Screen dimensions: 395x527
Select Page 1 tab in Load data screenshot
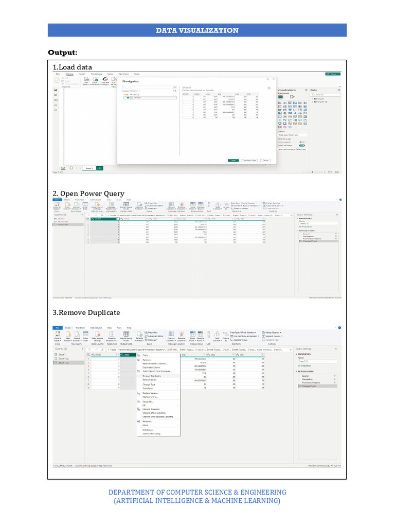[x=89, y=168]
